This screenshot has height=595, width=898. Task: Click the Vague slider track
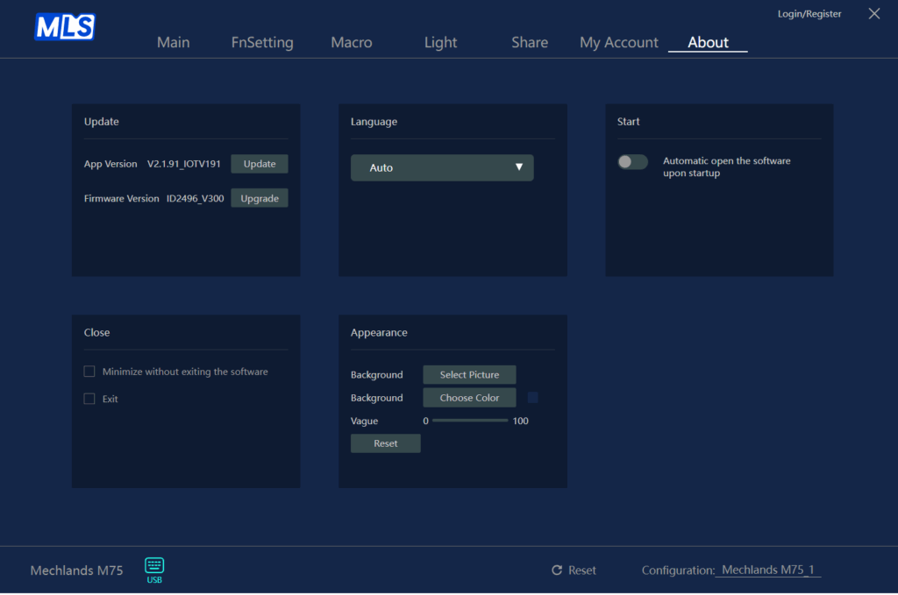click(470, 421)
